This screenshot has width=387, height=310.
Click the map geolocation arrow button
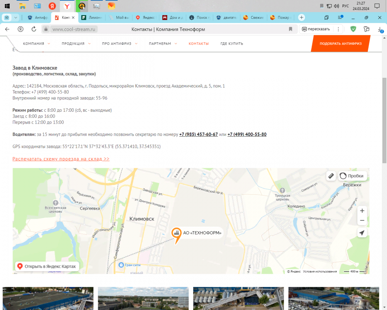(x=362, y=233)
